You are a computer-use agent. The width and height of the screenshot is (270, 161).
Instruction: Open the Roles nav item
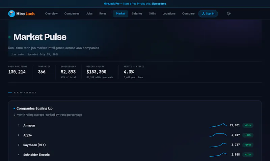click(x=103, y=13)
